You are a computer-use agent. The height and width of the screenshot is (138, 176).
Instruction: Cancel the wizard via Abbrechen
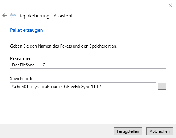[x=160, y=131]
